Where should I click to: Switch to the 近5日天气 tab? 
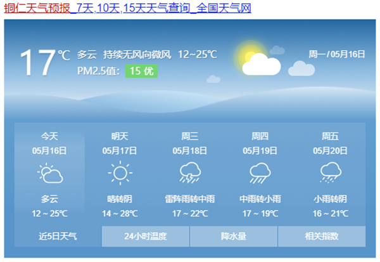click(58, 236)
